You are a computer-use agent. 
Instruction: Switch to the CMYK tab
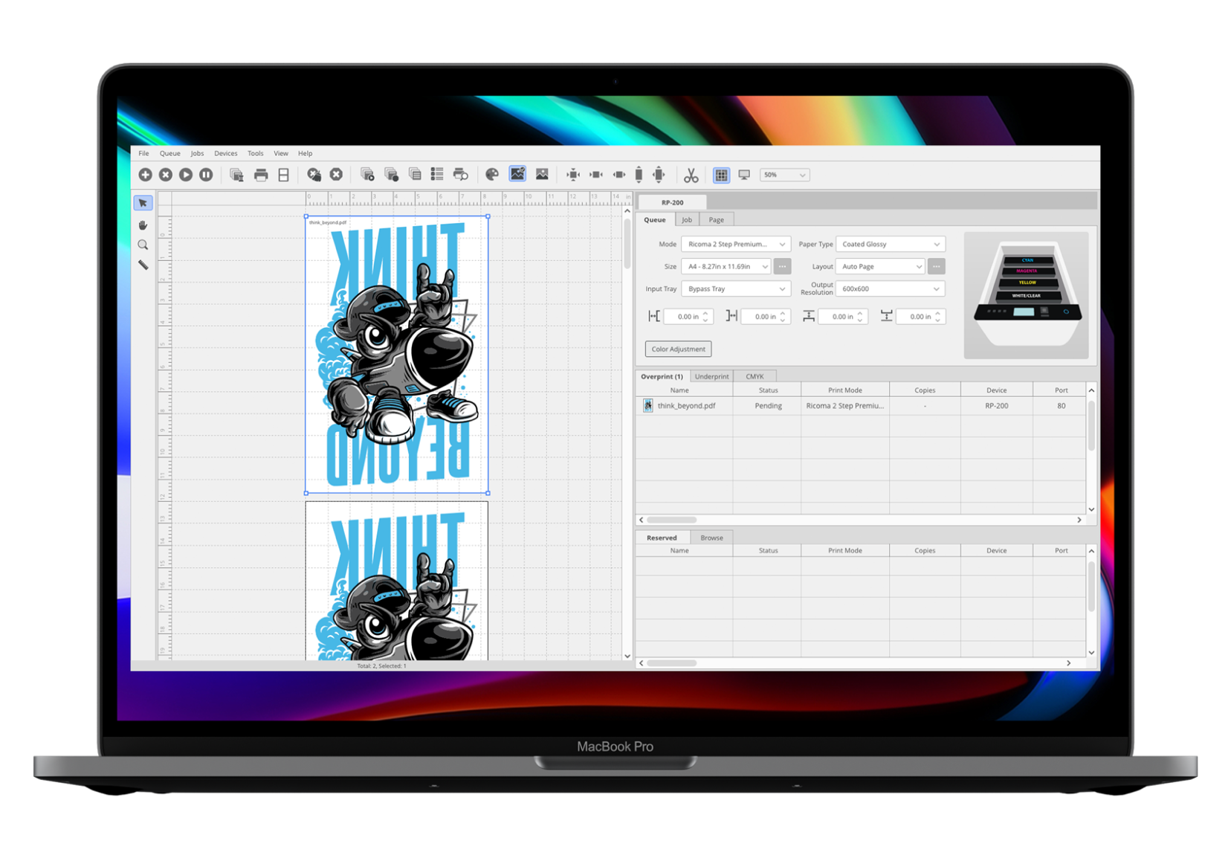(x=755, y=376)
